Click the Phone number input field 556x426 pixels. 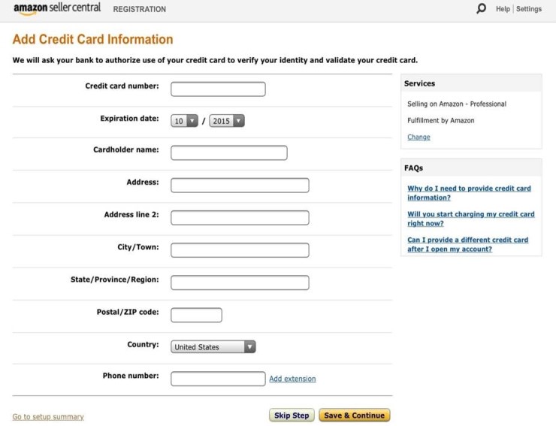[x=218, y=379]
